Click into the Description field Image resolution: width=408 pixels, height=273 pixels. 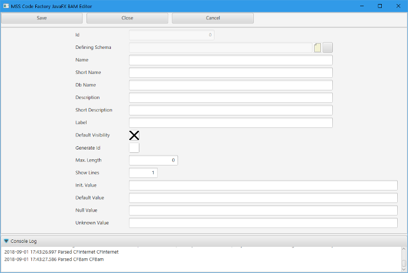(230, 98)
